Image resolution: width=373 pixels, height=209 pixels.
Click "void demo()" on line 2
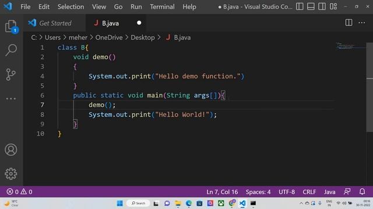pyautogui.click(x=94, y=57)
